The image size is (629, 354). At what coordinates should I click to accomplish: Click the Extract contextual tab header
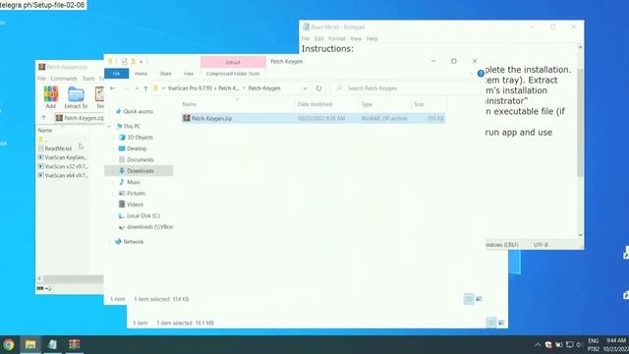coord(233,62)
